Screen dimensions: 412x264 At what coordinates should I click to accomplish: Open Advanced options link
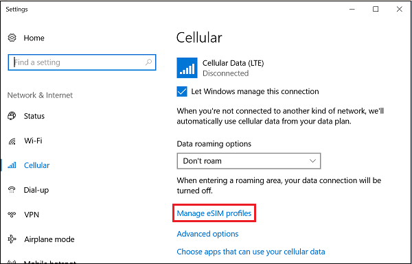point(207,234)
